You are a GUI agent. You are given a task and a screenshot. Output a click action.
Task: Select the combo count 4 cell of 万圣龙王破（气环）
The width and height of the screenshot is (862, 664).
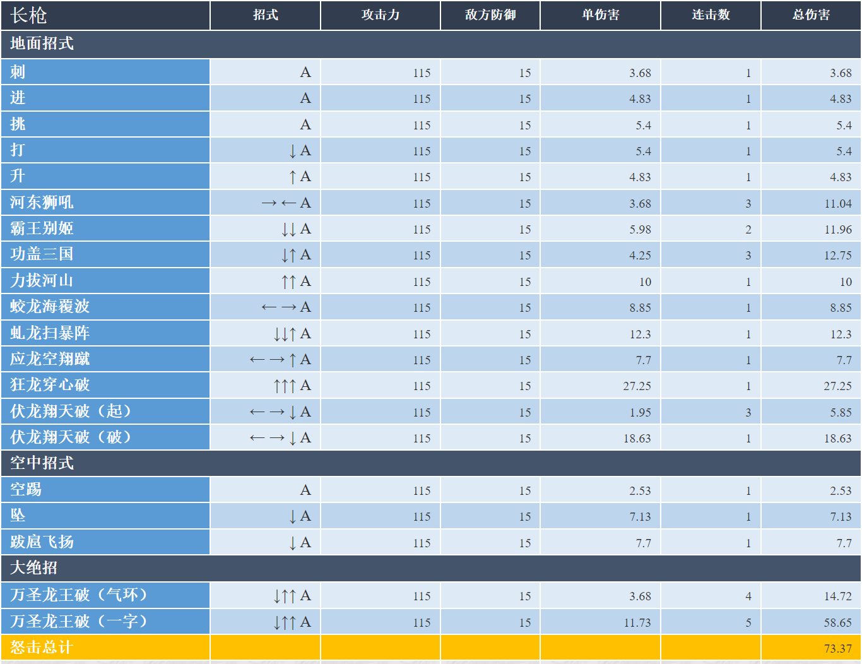pos(711,596)
